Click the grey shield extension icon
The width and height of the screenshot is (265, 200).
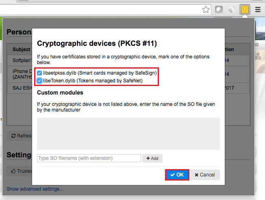219,9
